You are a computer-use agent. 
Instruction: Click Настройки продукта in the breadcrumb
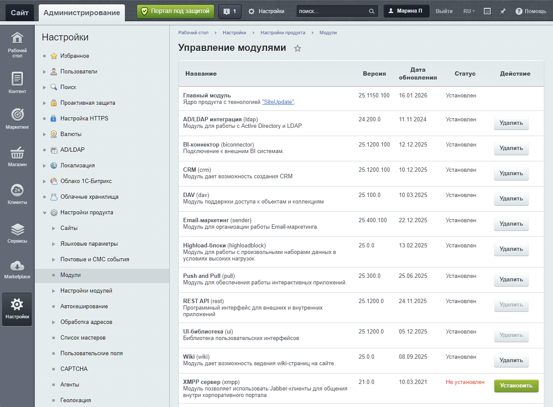pyautogui.click(x=283, y=33)
